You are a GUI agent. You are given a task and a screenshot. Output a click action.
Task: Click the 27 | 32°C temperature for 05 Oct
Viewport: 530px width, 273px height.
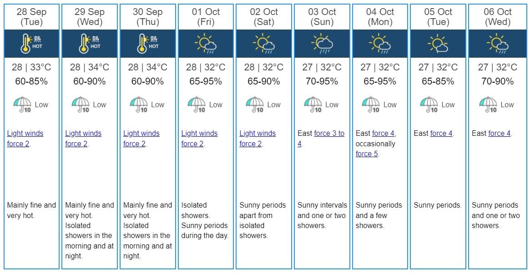438,67
